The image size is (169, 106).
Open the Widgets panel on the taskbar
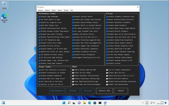tap(3, 103)
